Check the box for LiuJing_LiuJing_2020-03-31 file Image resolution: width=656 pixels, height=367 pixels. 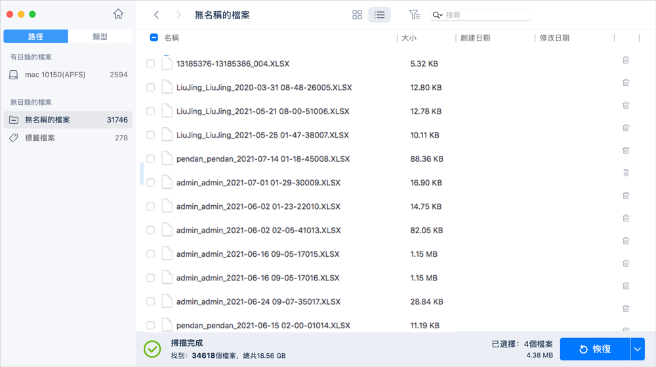click(x=151, y=88)
